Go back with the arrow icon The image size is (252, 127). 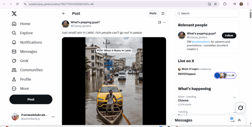click(x=64, y=13)
